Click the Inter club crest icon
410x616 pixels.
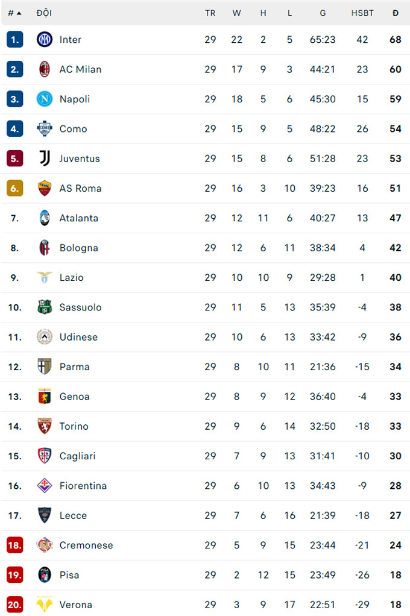(x=44, y=40)
